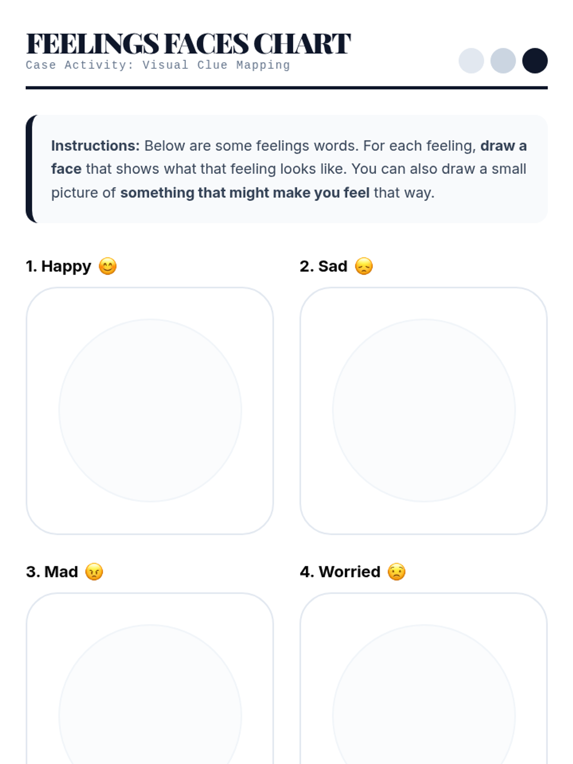Click the "3. Mad" label

tap(52, 572)
